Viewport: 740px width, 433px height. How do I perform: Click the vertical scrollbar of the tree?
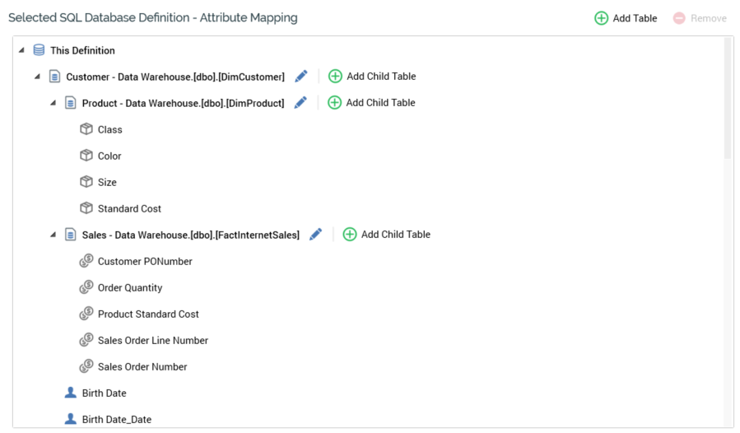pyautogui.click(x=728, y=99)
